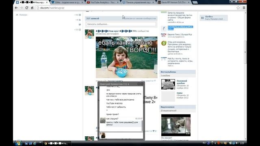Close the Olike tab

pyautogui.click(x=82, y=2)
